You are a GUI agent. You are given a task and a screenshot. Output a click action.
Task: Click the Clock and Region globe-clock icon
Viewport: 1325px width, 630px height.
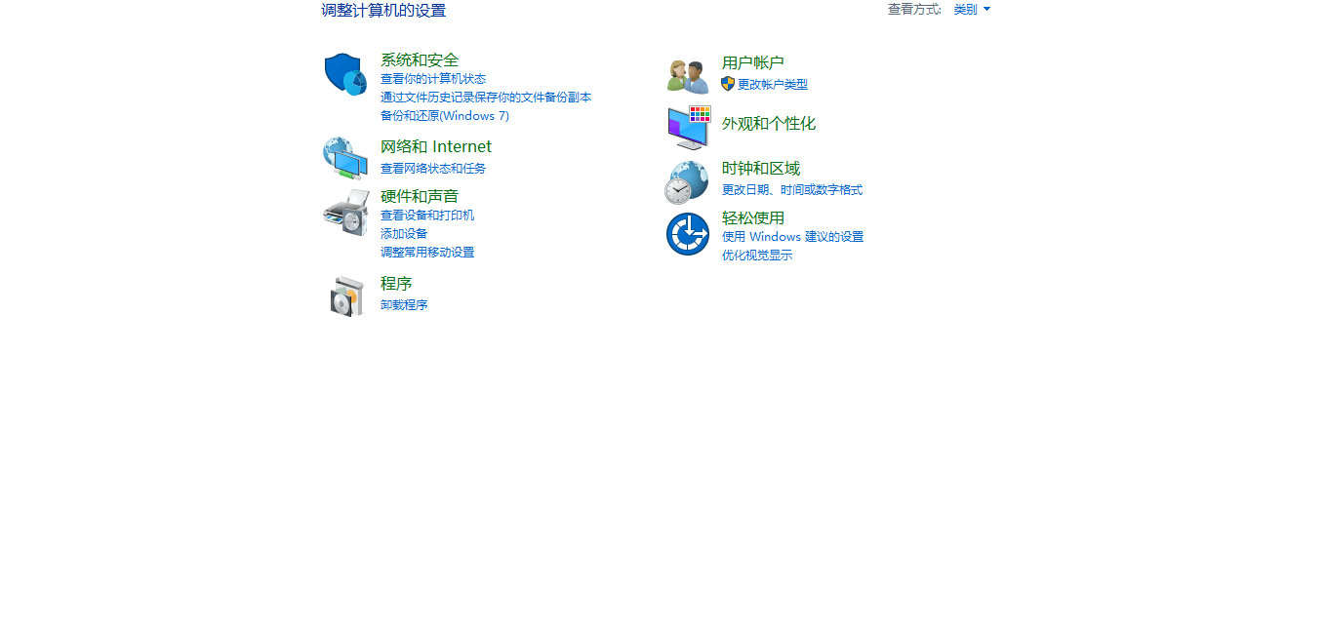(687, 182)
